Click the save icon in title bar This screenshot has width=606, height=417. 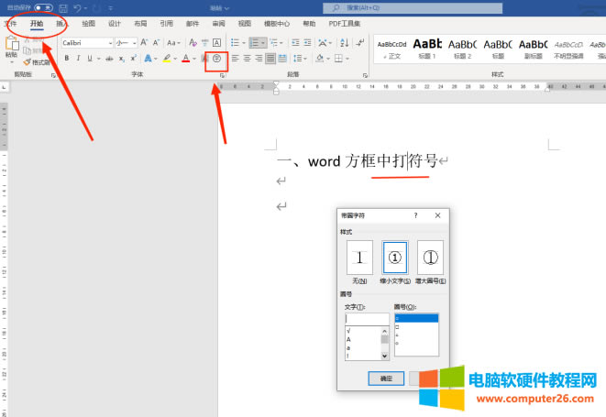click(x=63, y=7)
